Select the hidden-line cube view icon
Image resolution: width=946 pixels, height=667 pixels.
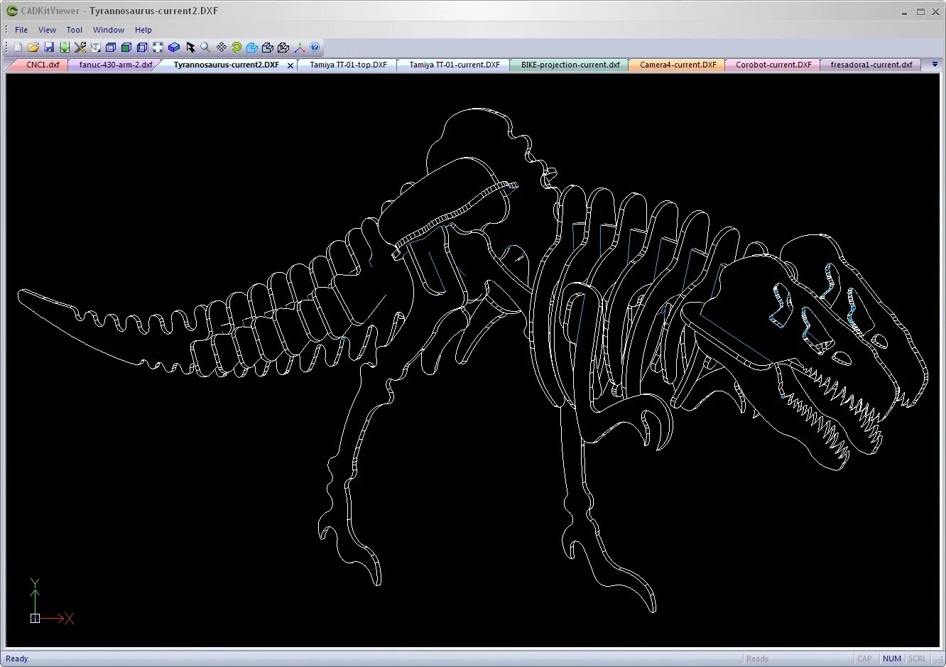(142, 48)
